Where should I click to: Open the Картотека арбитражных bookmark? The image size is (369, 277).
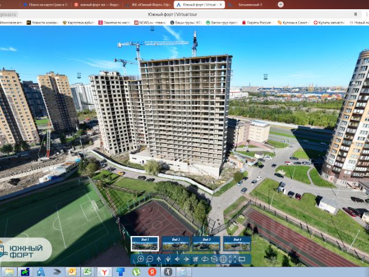78,23
